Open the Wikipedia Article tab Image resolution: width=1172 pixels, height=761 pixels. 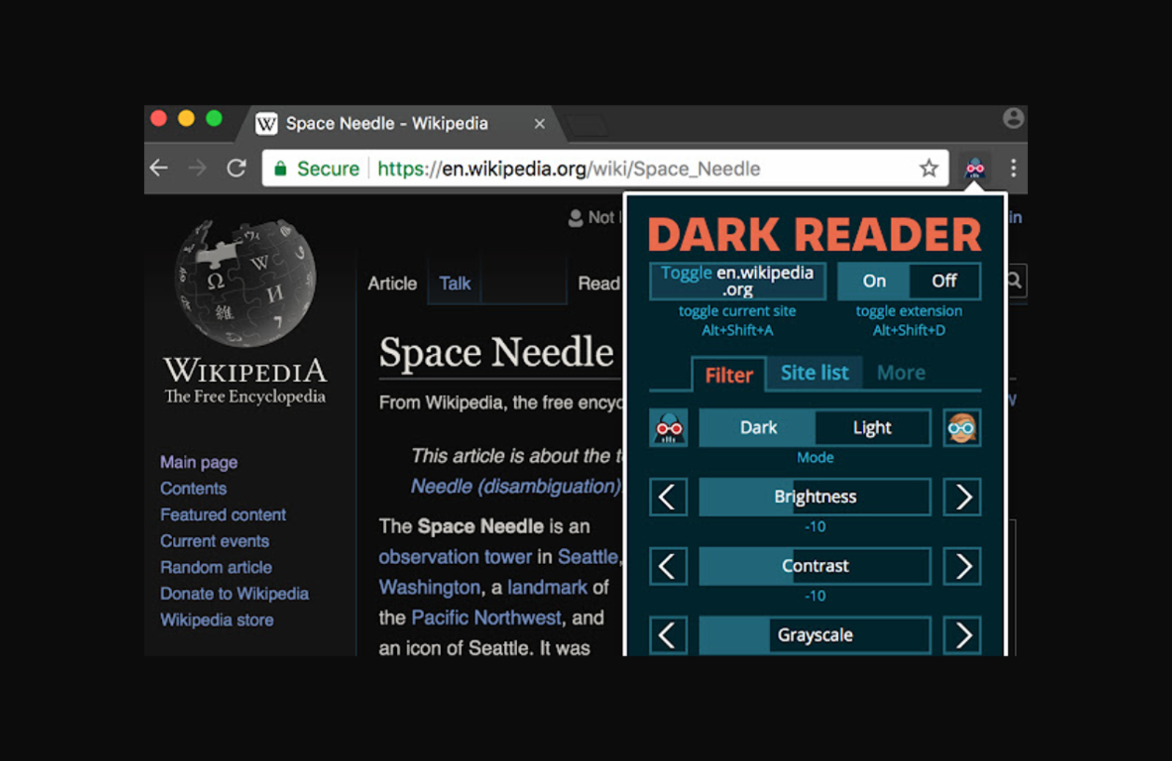[x=393, y=283]
